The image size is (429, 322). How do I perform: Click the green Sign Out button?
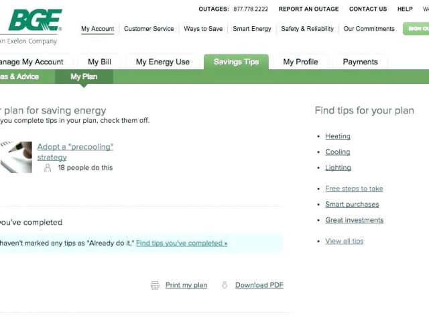click(x=417, y=29)
